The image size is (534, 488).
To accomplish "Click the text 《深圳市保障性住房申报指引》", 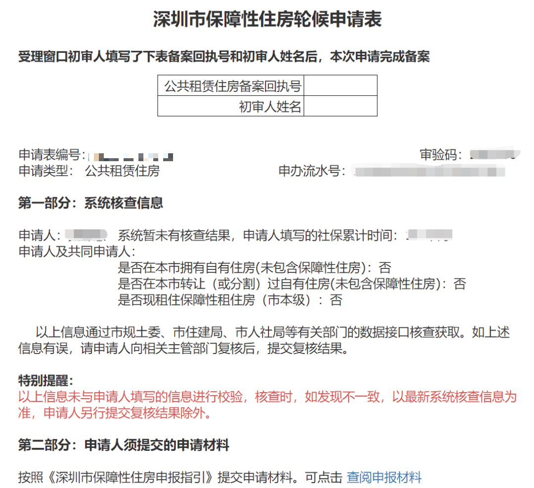I will [x=130, y=477].
